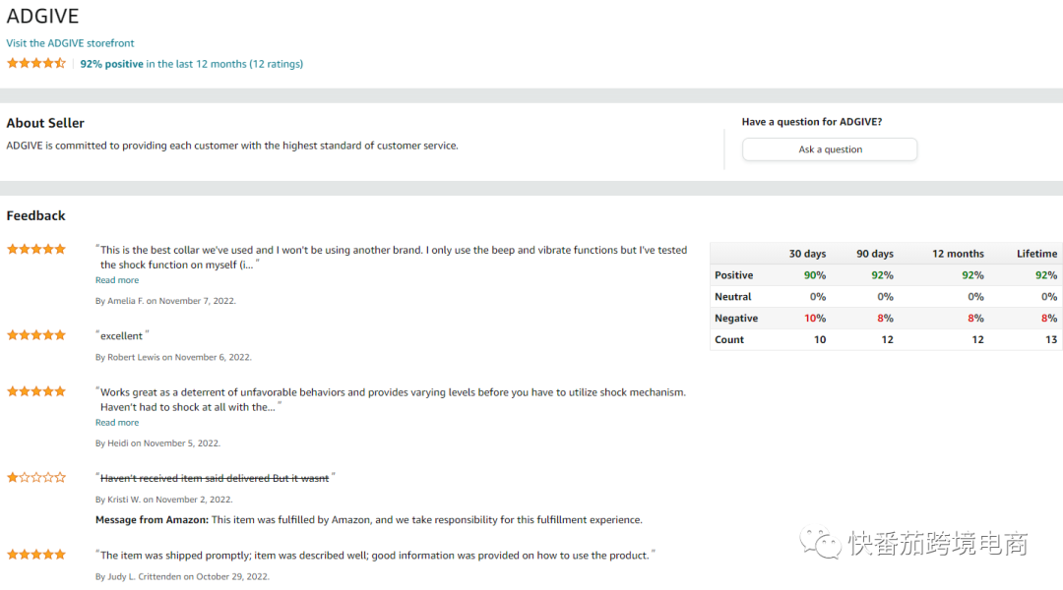Click the Lifetime count value 13

[x=1050, y=339]
